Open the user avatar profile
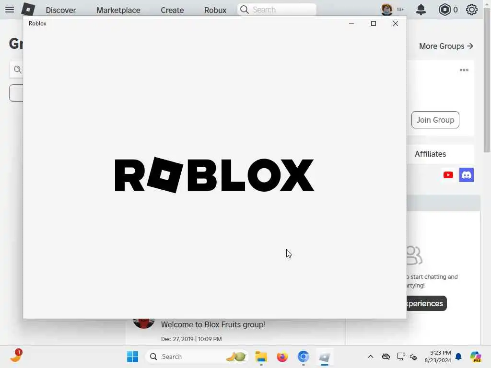Viewport: 491px width, 368px height. click(x=387, y=10)
